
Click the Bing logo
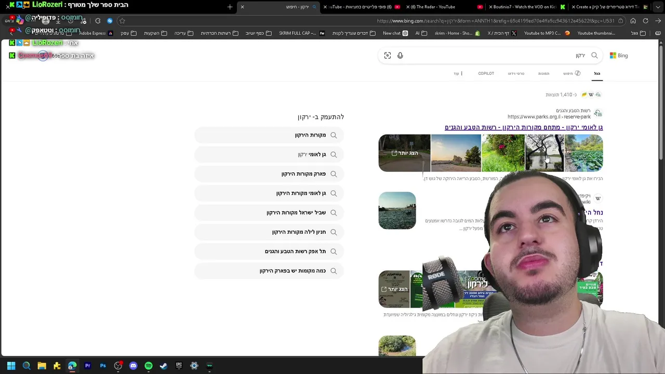pyautogui.click(x=619, y=56)
